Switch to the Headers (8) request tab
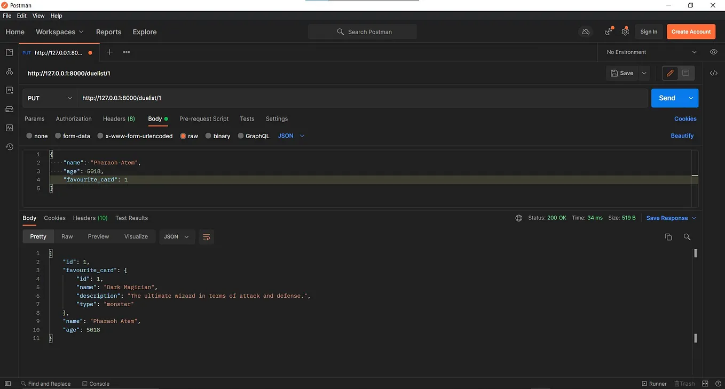The height and width of the screenshot is (389, 725). [x=119, y=119]
